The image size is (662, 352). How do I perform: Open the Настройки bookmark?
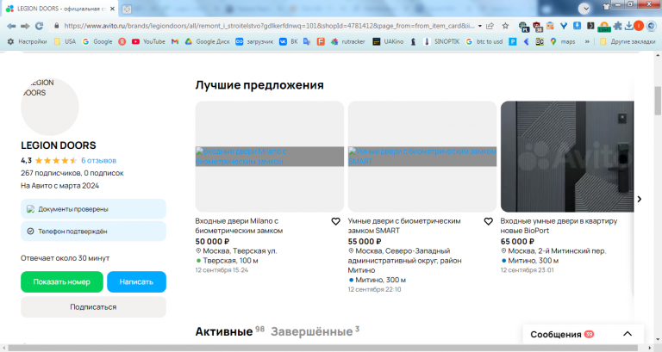[27, 41]
